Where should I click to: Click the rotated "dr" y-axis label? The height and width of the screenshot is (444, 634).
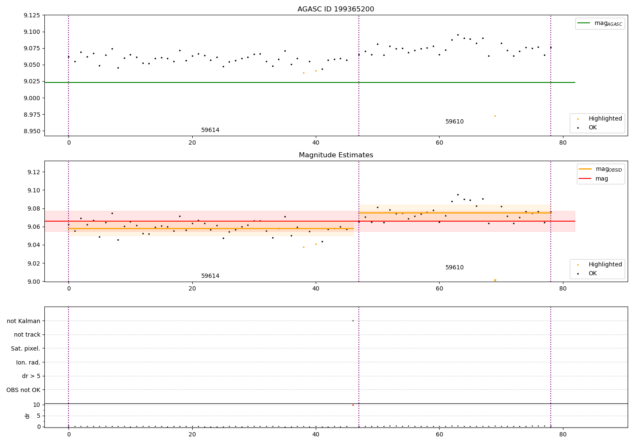click(x=27, y=416)
